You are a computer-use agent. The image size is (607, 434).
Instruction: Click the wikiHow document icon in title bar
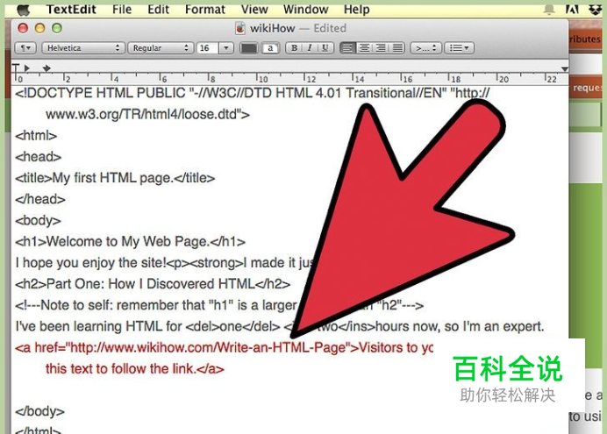240,28
